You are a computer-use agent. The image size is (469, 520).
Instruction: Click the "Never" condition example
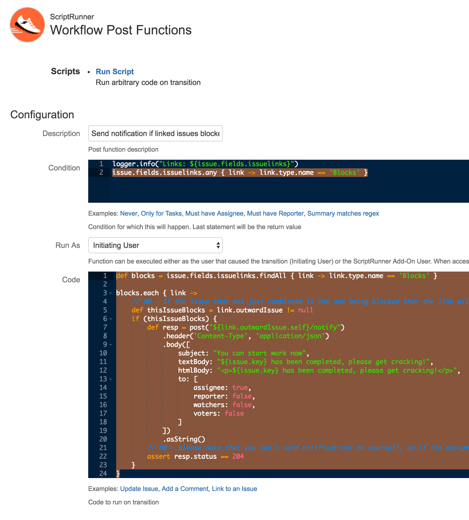[128, 213]
